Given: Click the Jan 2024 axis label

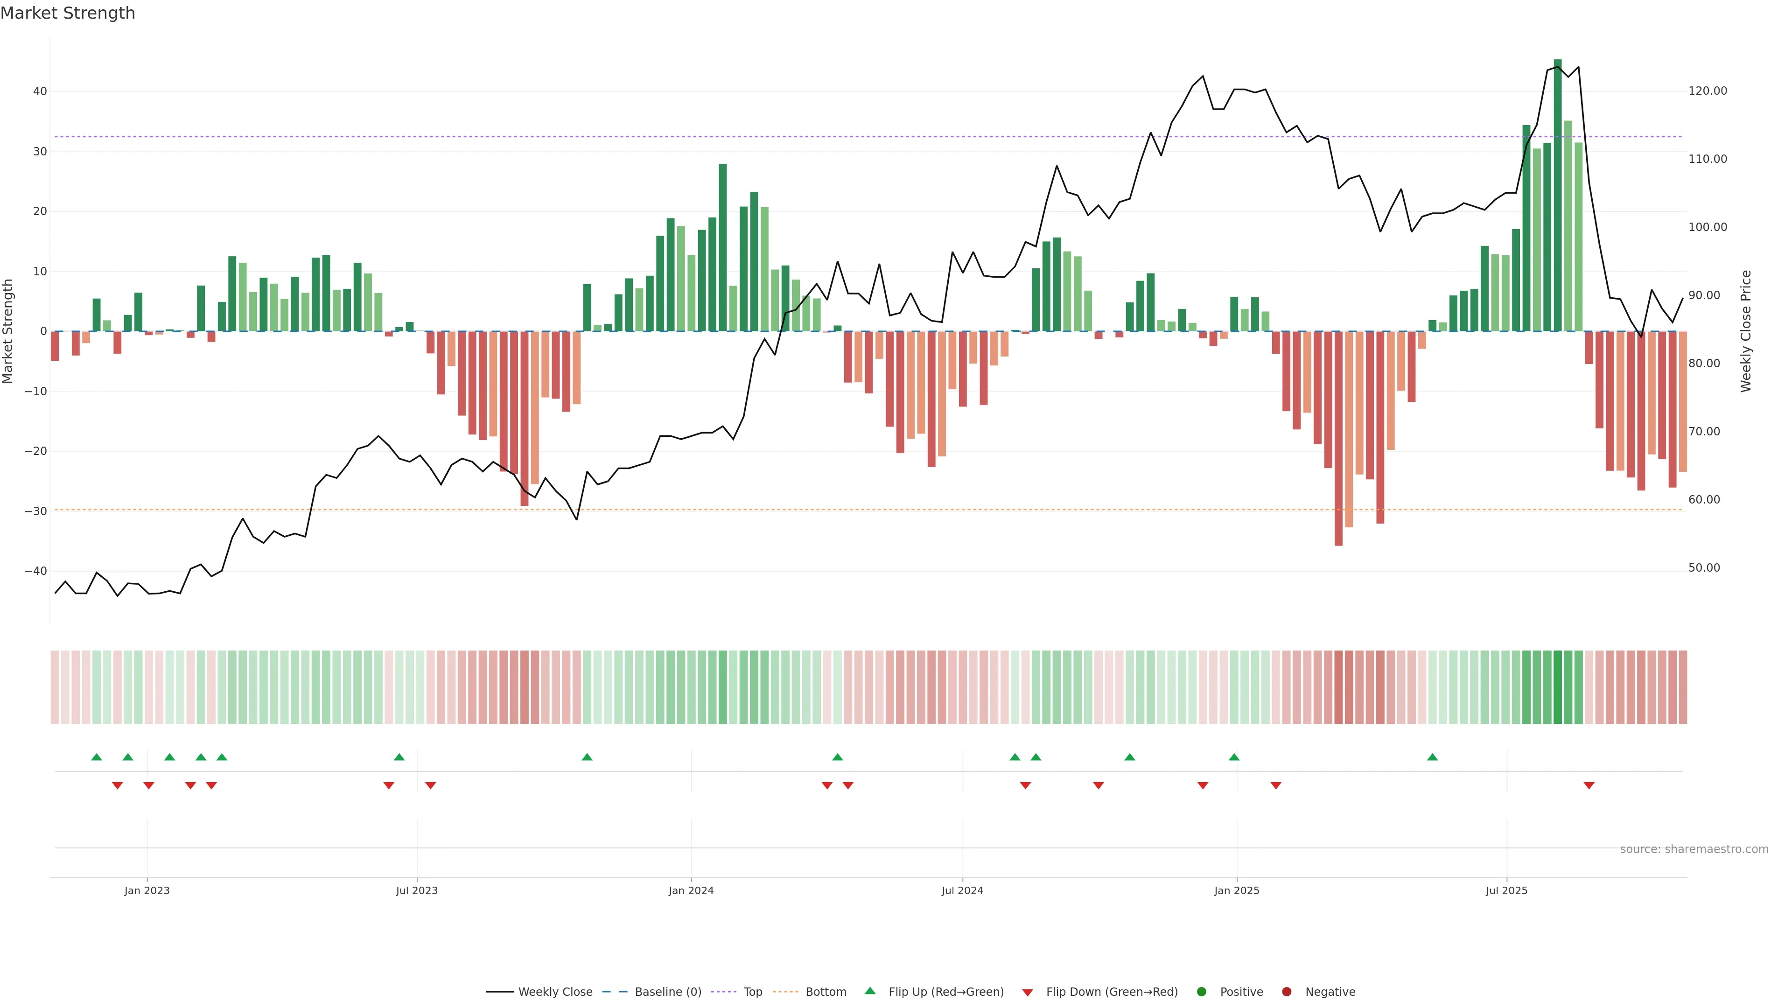Looking at the screenshot, I should (691, 890).
